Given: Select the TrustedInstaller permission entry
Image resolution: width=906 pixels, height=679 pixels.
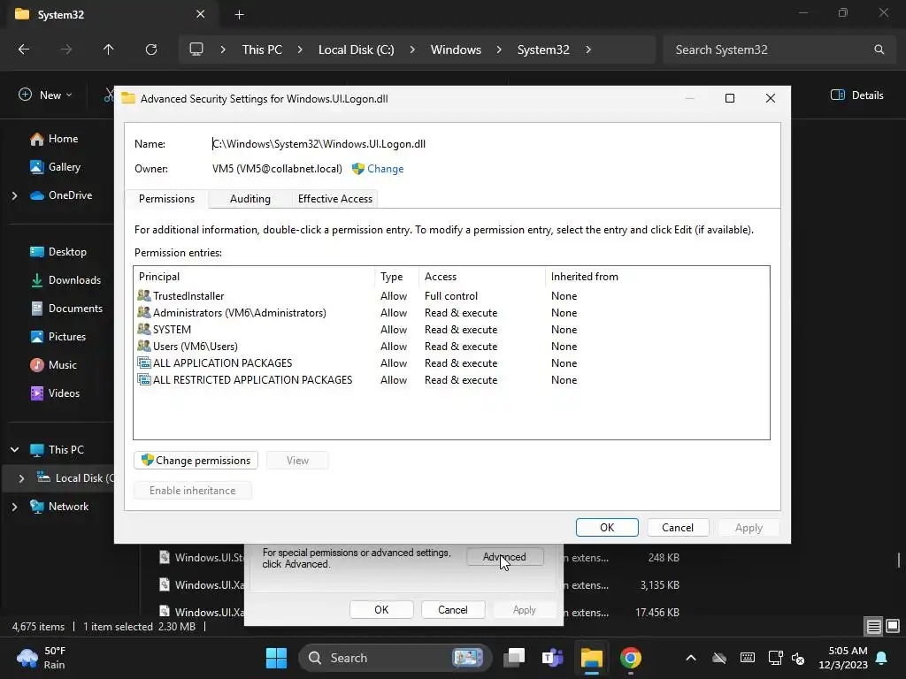Looking at the screenshot, I should click(451, 295).
